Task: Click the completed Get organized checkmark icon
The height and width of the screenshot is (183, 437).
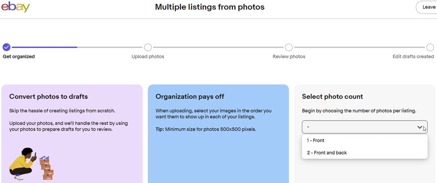Action: (6, 47)
